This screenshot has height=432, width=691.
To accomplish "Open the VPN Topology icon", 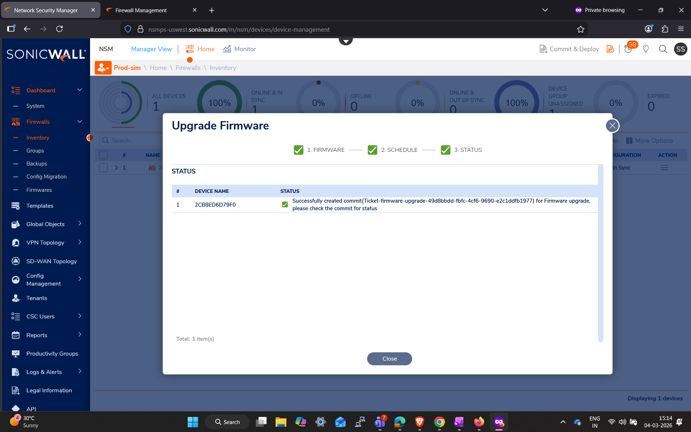I will [x=15, y=243].
